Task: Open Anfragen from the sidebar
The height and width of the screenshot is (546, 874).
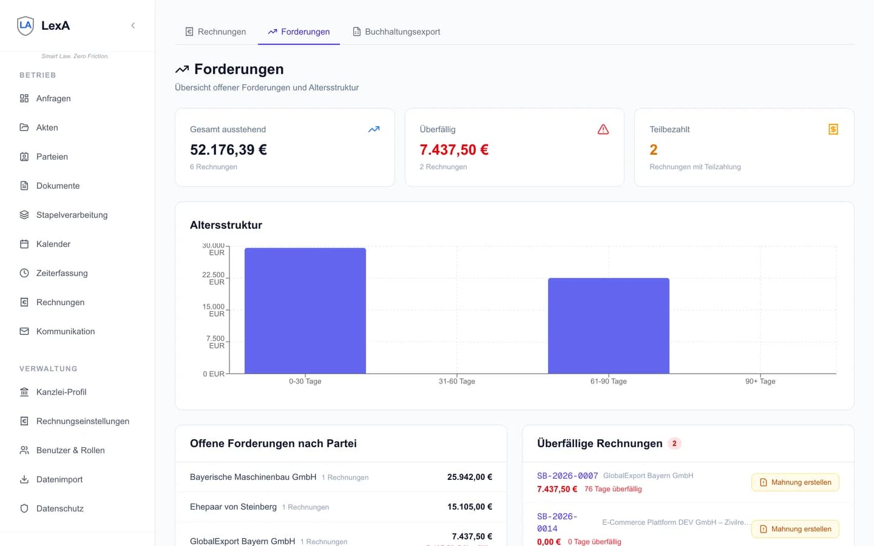Action: pos(53,98)
